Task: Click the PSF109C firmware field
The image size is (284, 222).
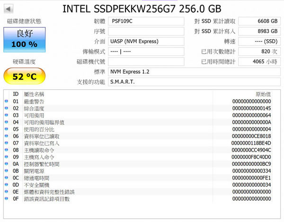Action: click(146, 21)
